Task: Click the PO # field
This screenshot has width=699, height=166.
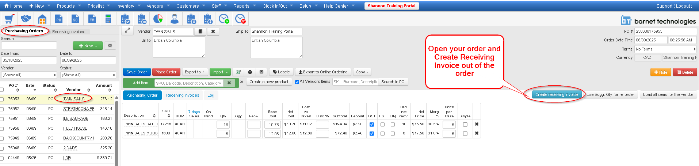Action: click(x=665, y=31)
